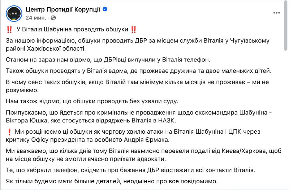The width and height of the screenshot is (289, 190).
Task: Click the paragraph starting "Ми вважаємо"
Action: (x=141, y=155)
